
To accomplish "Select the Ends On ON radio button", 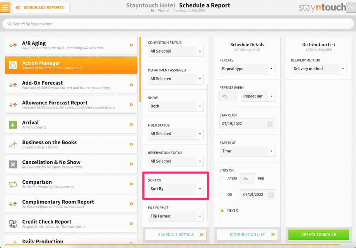I will (x=222, y=195).
